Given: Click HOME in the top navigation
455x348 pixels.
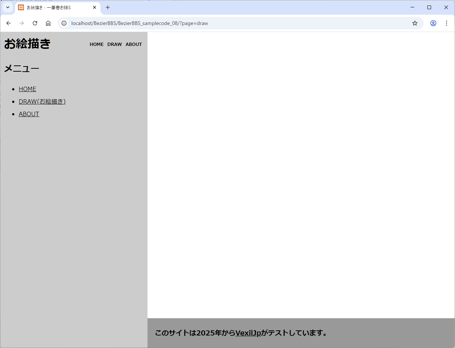Looking at the screenshot, I should [x=96, y=44].
